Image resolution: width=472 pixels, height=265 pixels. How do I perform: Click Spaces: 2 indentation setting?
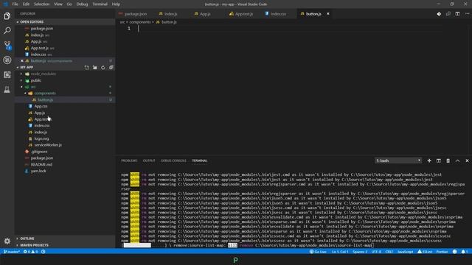[360, 252]
